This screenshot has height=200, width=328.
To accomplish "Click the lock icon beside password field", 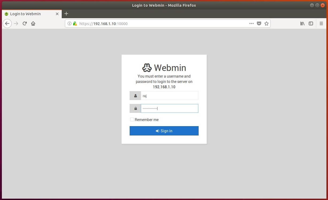I will (136, 109).
